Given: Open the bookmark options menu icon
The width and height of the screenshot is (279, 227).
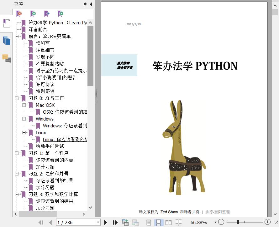Looking at the screenshot, I should (x=61, y=13).
